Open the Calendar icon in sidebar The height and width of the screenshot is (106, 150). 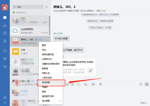(x=5, y=33)
